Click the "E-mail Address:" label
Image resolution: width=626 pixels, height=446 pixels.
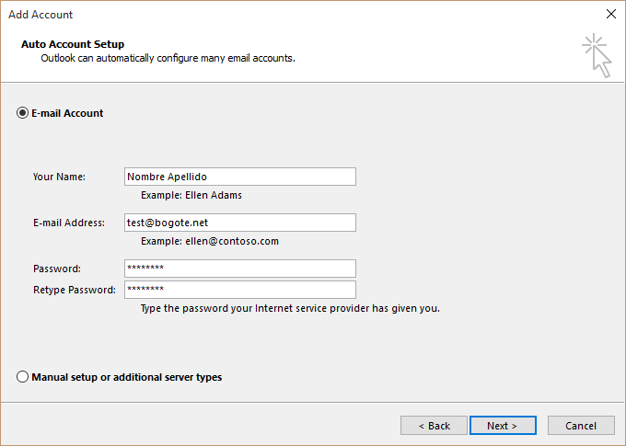pos(69,223)
